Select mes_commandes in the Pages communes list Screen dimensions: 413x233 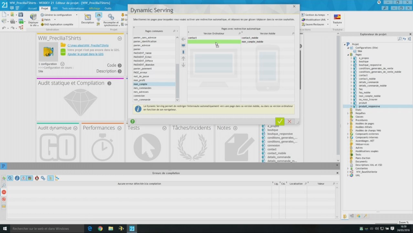[x=142, y=88]
